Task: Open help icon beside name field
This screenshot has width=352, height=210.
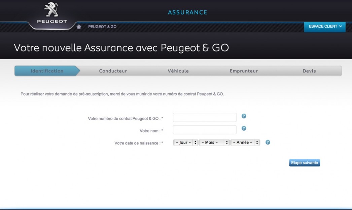Action: click(244, 128)
